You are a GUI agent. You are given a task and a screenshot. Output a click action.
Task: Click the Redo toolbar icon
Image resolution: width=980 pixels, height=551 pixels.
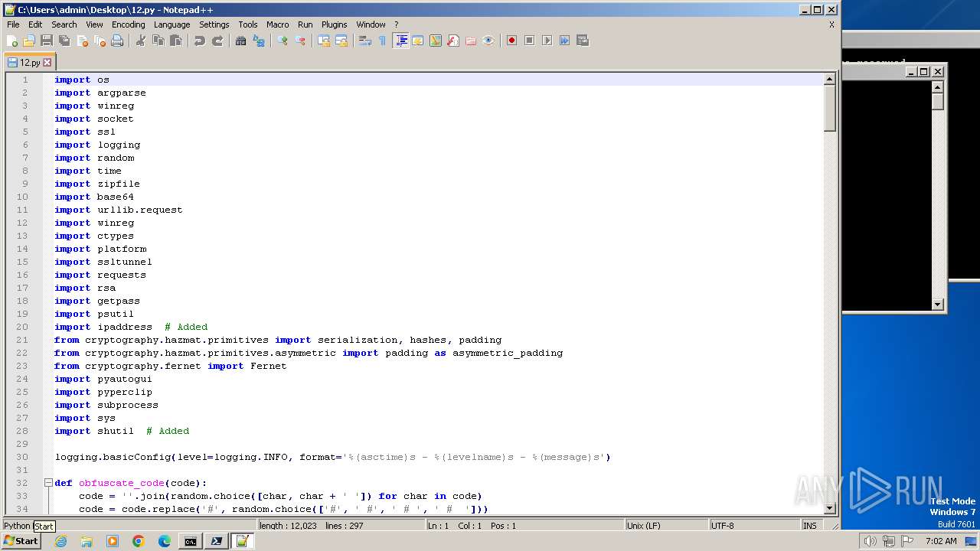click(217, 41)
